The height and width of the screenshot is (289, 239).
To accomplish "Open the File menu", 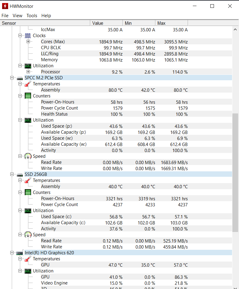I will coord(5,16).
